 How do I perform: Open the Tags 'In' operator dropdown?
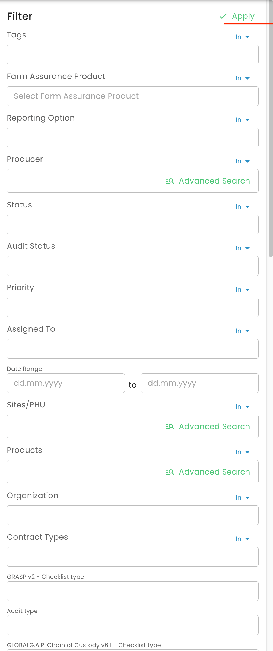(243, 37)
